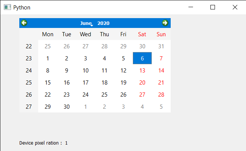Select June 15 in the calendar
The height and width of the screenshot is (151, 246).
click(x=48, y=82)
